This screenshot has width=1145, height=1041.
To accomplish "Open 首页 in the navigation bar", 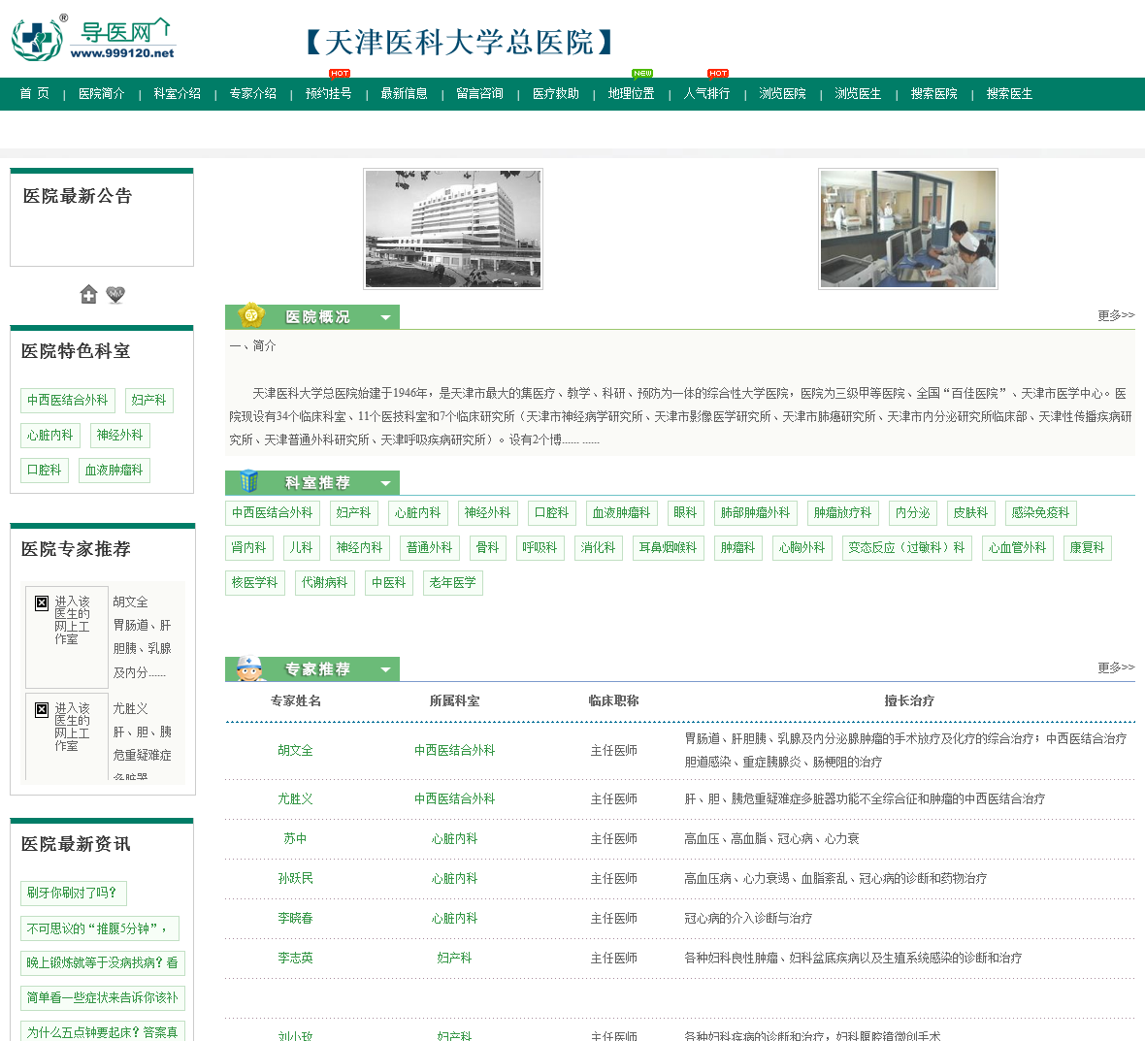I will [x=34, y=93].
